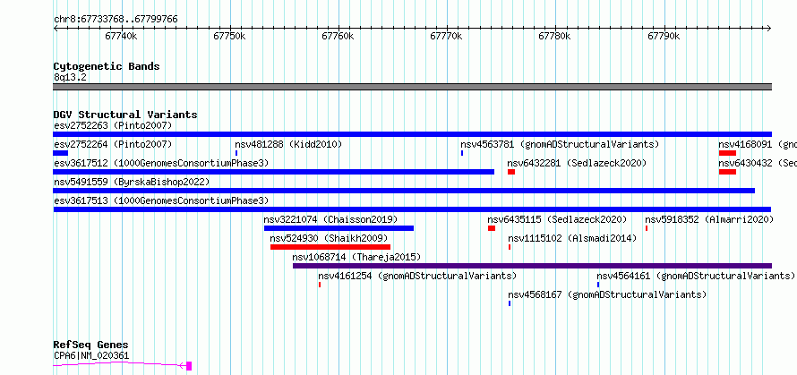Click the DGV Structural Variants track title
This screenshot has height=375, width=797.
(125, 115)
